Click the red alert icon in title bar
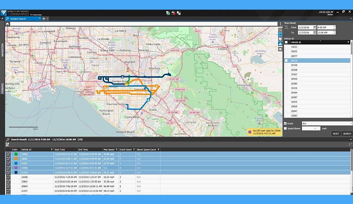353x204 pixels. click(x=173, y=13)
